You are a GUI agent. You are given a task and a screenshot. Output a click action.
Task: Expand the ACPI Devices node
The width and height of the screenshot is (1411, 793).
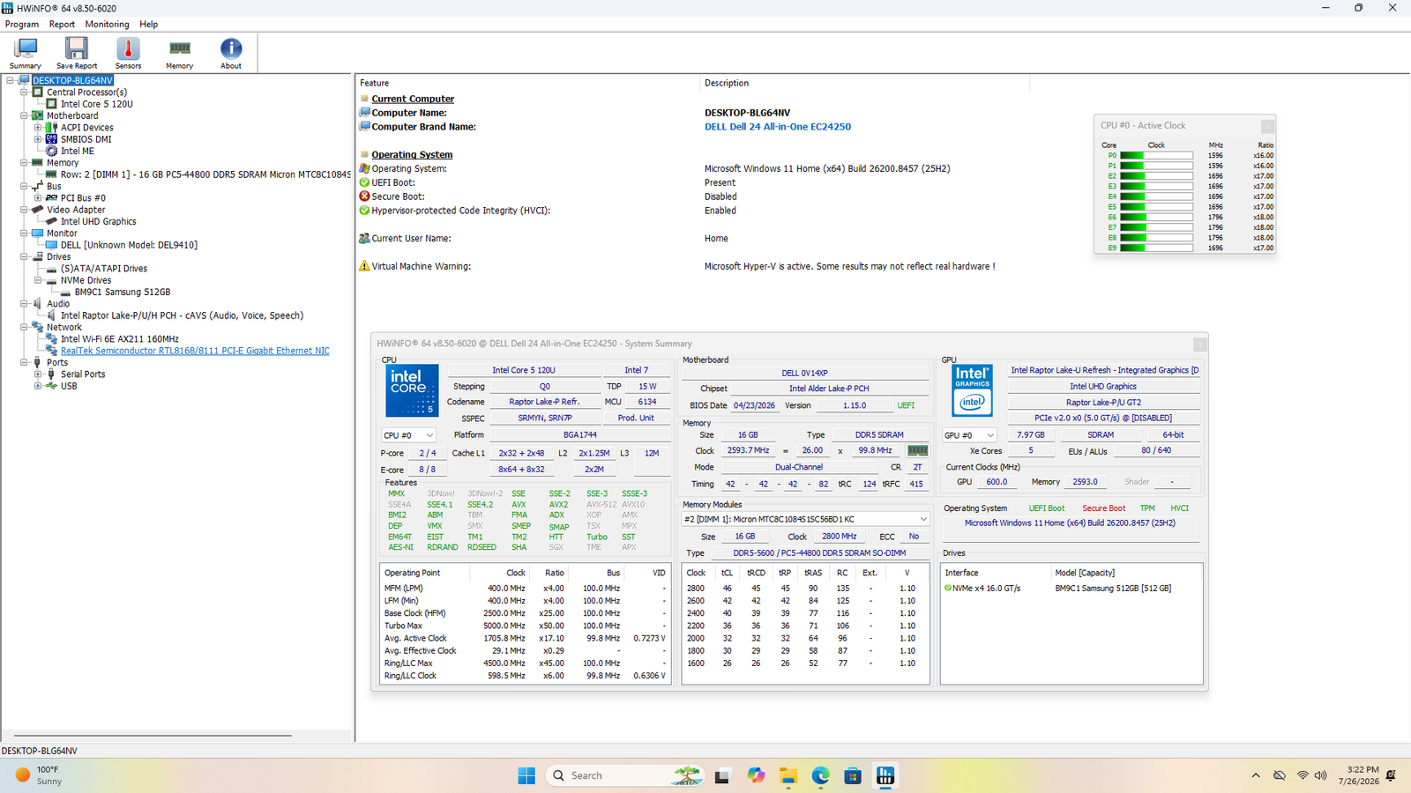tap(38, 127)
